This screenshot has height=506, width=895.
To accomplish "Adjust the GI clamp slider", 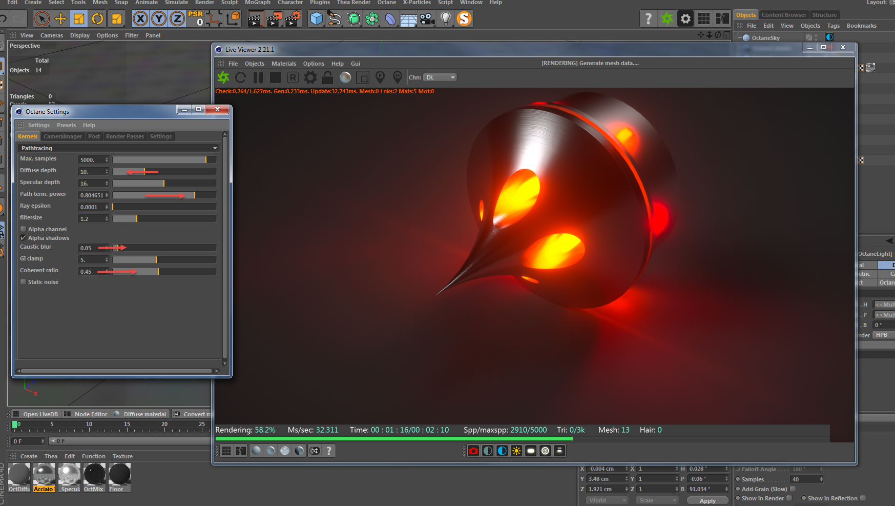I will 164,260.
